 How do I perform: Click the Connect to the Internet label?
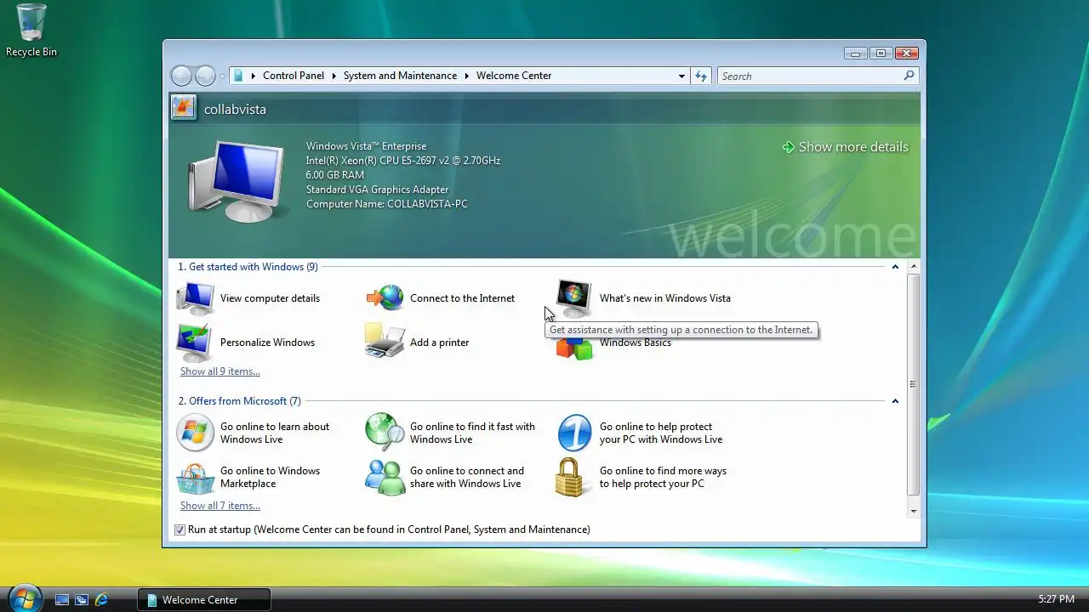pos(462,298)
